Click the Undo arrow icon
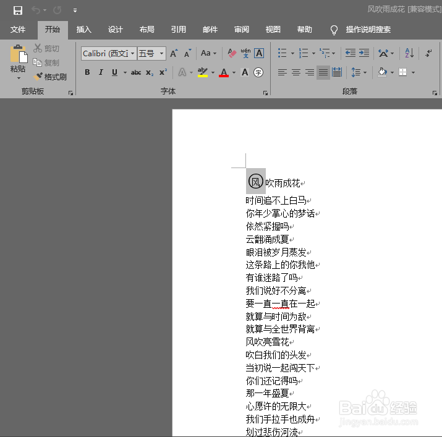 36,11
